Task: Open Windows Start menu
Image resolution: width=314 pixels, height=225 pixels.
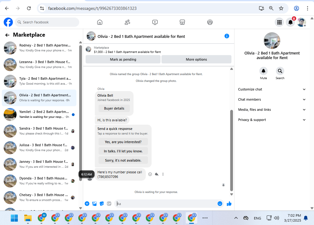Action: [x=14, y=218]
